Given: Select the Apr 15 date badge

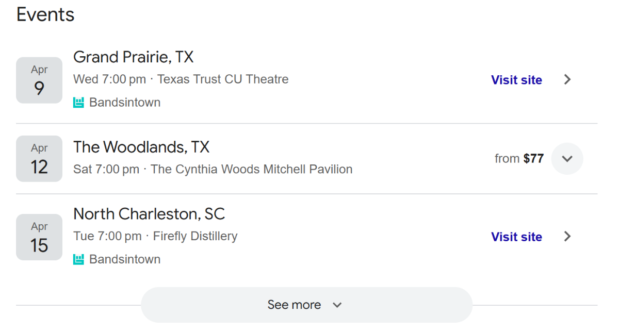Looking at the screenshot, I should (x=39, y=237).
